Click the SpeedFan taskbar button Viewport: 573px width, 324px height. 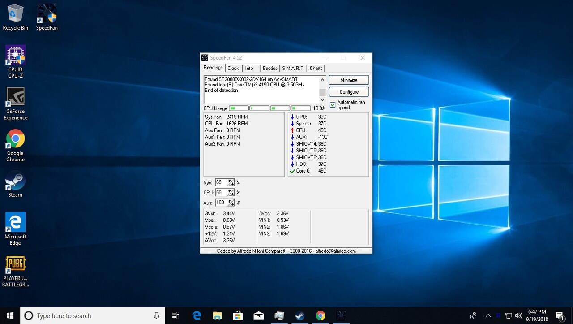click(341, 315)
